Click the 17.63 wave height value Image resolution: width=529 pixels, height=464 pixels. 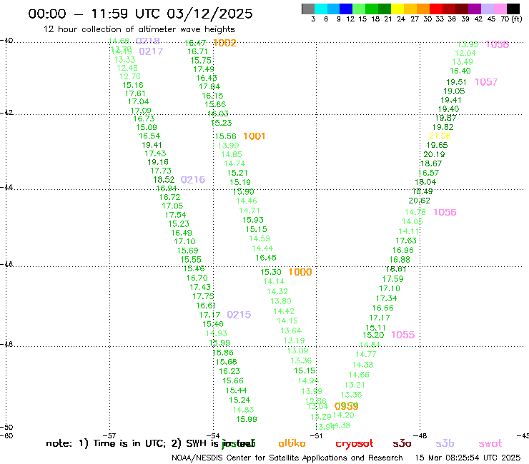point(406,241)
